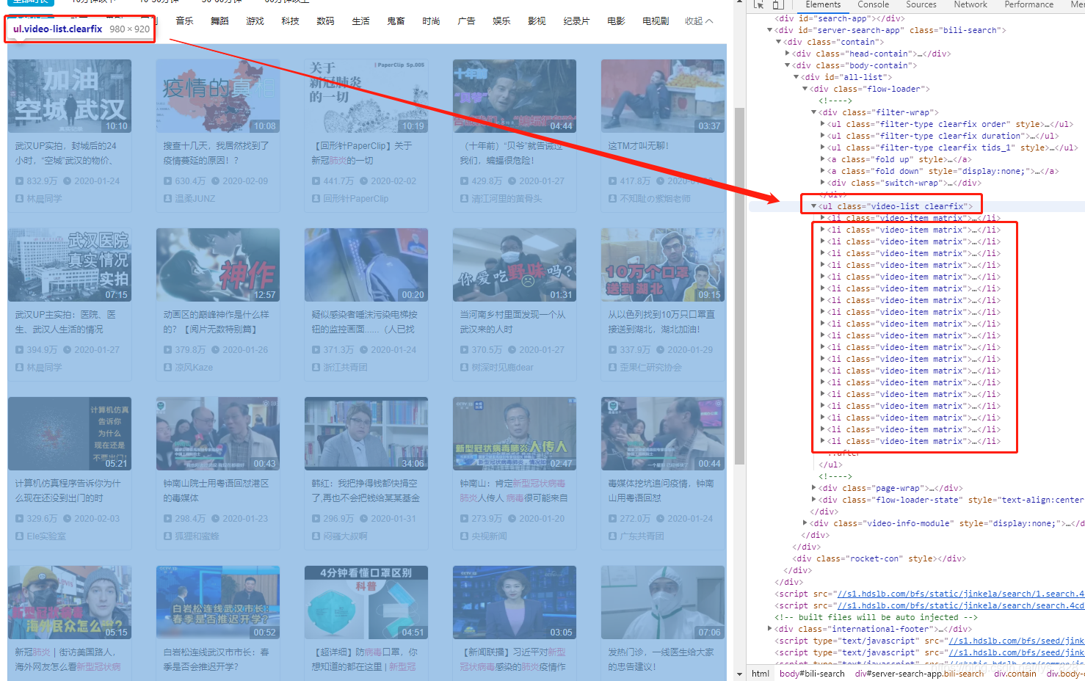The width and height of the screenshot is (1085, 681).
Task: Select div.contain in the DevTools breadcrumb
Action: click(1015, 674)
